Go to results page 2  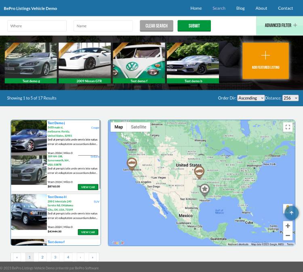pyautogui.click(x=42, y=257)
